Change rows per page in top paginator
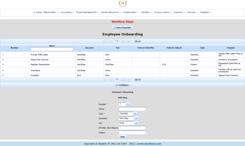245x146 pixels. 138,42
